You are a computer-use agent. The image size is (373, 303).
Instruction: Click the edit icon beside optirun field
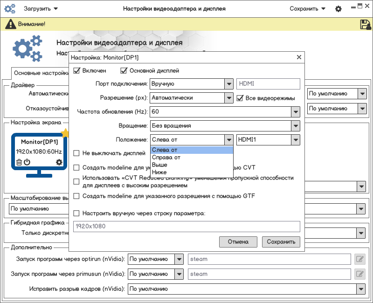click(x=359, y=259)
